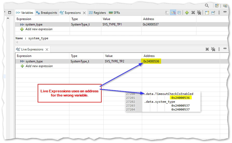Select the C/C++ perspective icon
Screen dimensions: 232x143
225,6
